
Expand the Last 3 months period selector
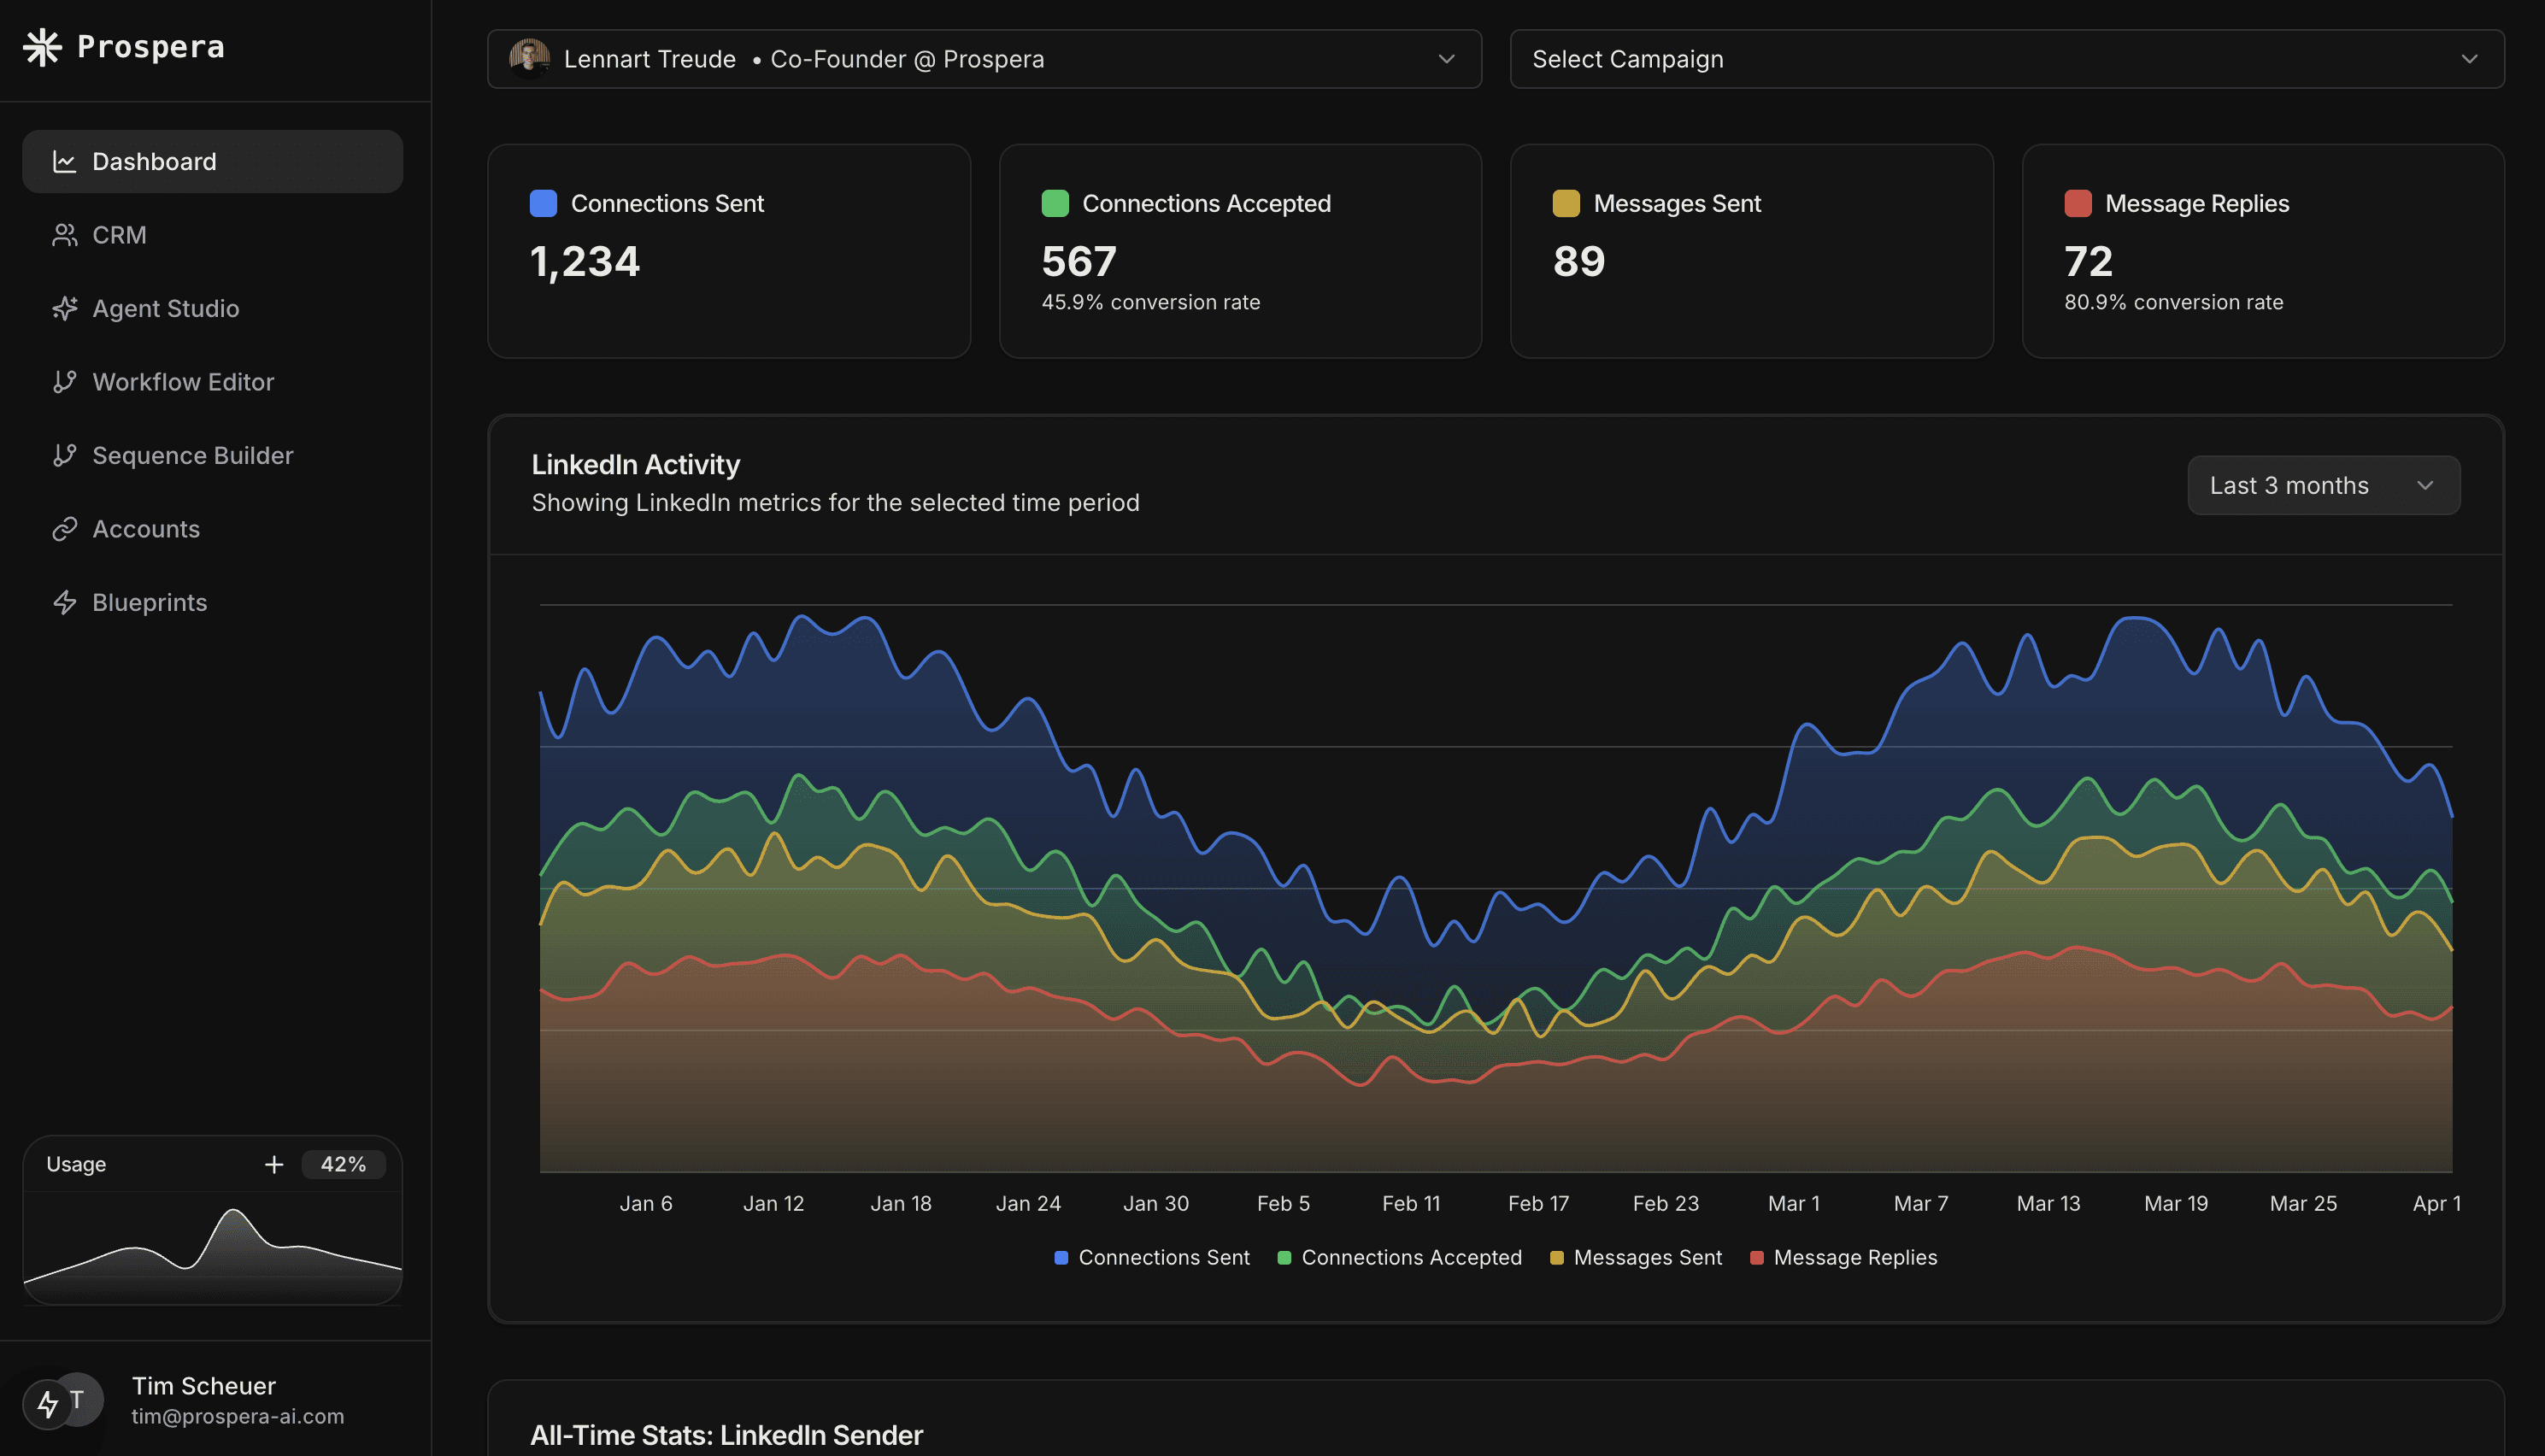[2323, 485]
